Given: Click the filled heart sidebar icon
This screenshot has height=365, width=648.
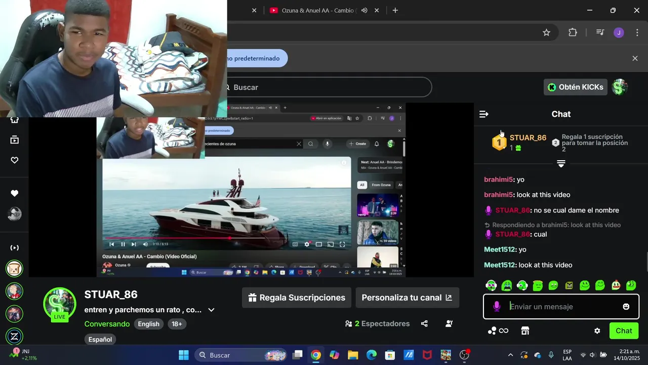Looking at the screenshot, I should point(15,193).
